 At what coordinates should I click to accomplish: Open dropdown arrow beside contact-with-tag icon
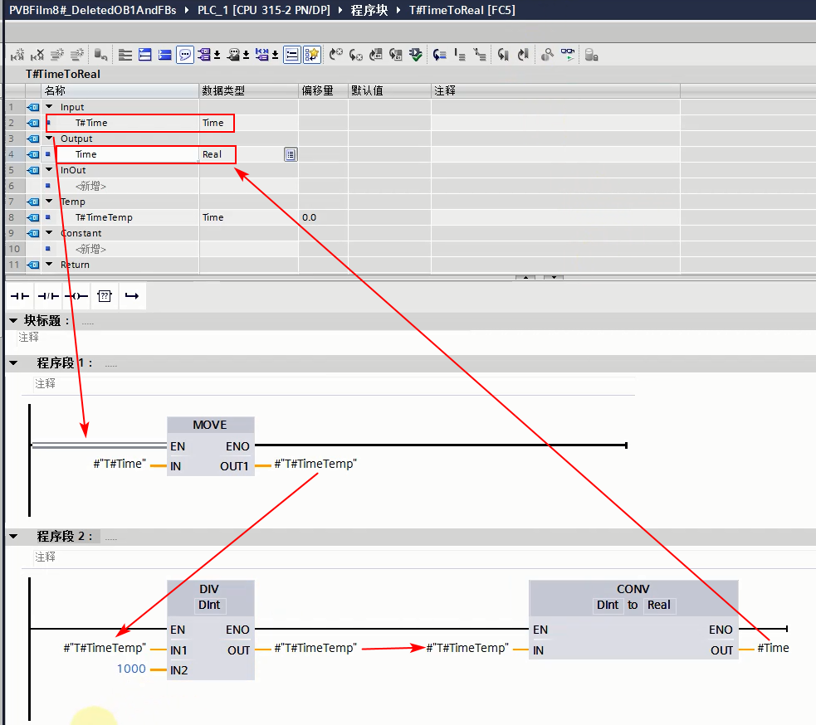pyautogui.click(x=276, y=55)
